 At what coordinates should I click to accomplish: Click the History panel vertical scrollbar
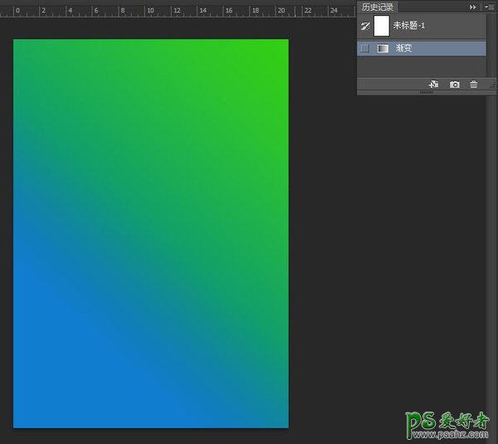491,45
